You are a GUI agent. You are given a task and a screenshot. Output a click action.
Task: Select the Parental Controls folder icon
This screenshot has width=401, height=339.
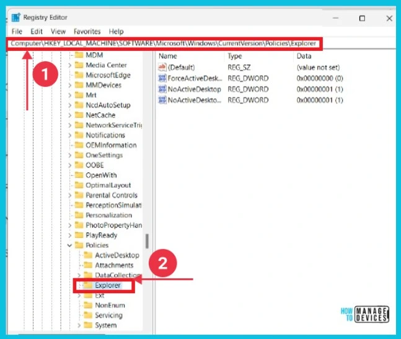(79, 195)
